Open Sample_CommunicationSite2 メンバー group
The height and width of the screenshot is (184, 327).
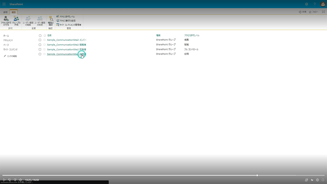66,40
